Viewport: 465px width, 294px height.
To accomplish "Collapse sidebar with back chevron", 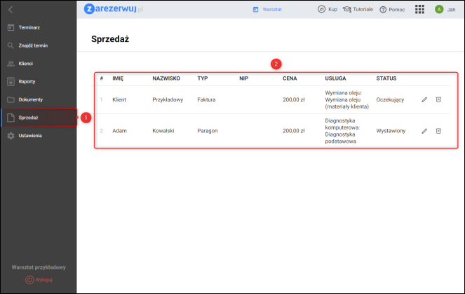I will 11,10.
